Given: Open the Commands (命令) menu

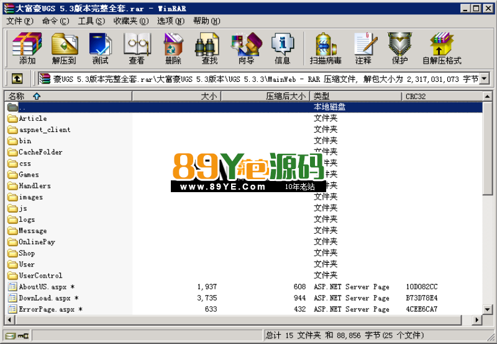Looking at the screenshot, I should pyautogui.click(x=55, y=21).
